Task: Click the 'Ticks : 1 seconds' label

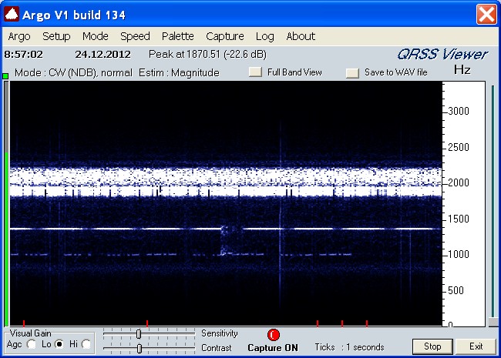Action: point(349,347)
